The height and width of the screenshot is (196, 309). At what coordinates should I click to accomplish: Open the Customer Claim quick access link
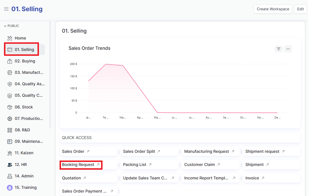point(200,165)
